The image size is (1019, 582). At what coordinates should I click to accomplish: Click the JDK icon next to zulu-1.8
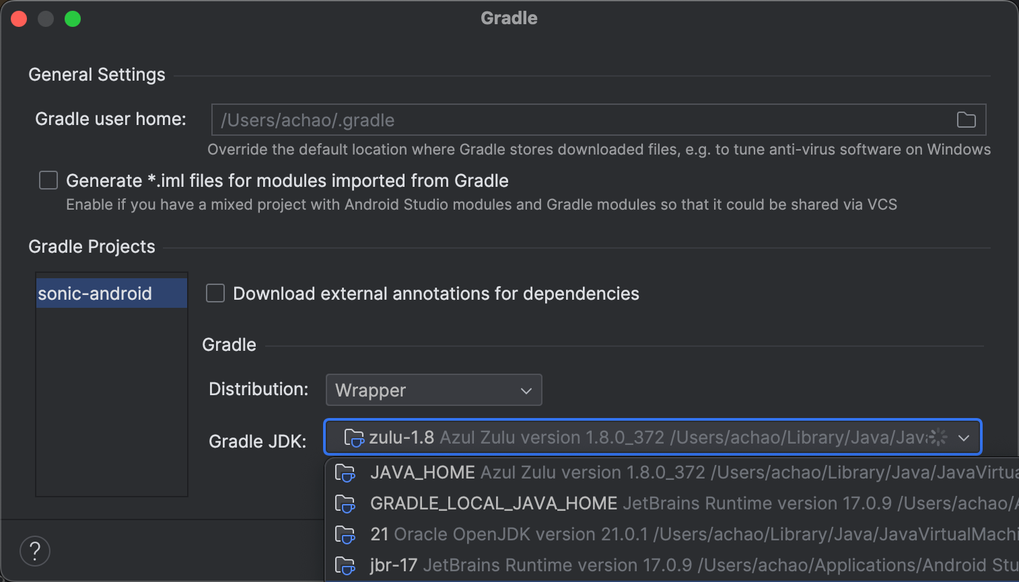coord(353,438)
